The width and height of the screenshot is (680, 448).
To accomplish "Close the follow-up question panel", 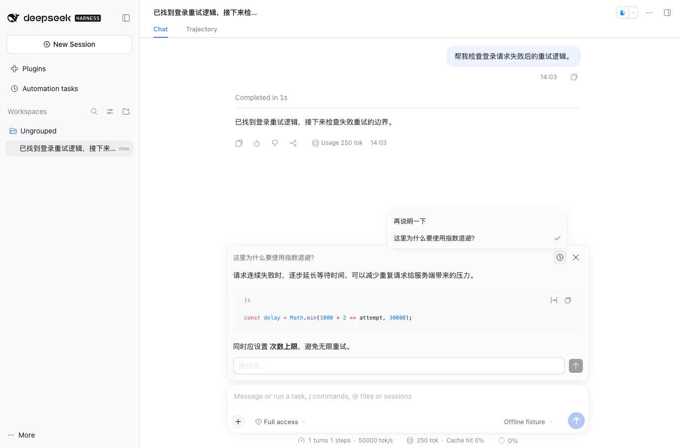I will pos(576,257).
